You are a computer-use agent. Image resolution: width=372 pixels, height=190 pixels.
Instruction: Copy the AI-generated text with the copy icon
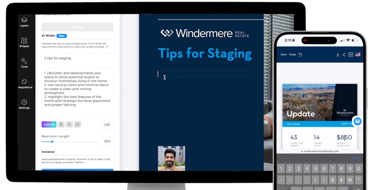61,124
